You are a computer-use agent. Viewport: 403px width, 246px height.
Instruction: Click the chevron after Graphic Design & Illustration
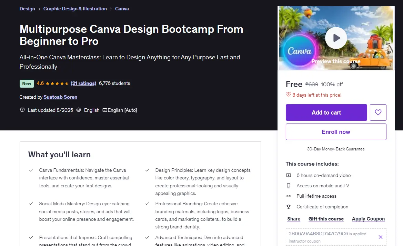pos(111,9)
